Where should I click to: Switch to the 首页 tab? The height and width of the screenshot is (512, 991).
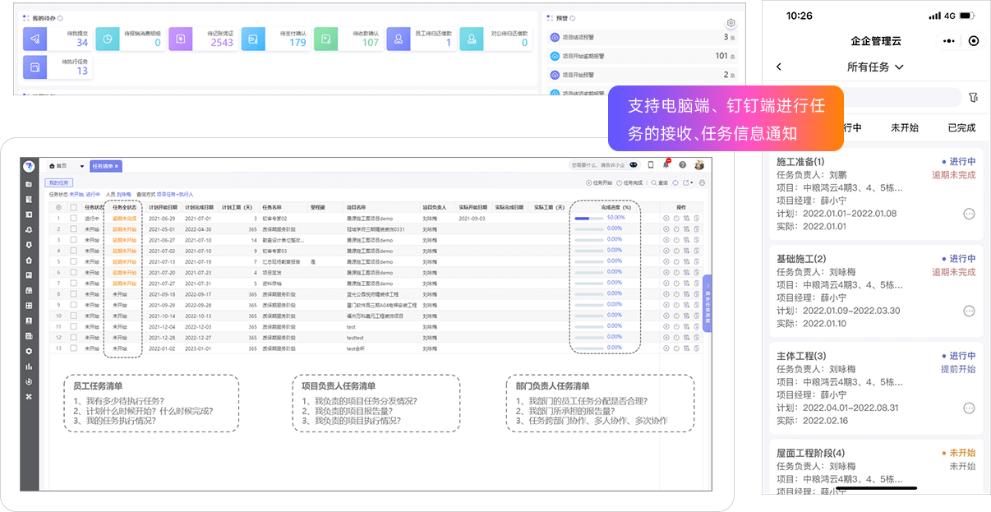tap(58, 166)
